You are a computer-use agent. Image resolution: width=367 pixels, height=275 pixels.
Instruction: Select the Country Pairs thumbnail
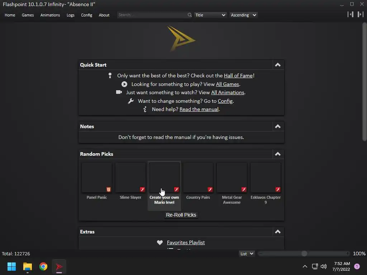pyautogui.click(x=198, y=178)
